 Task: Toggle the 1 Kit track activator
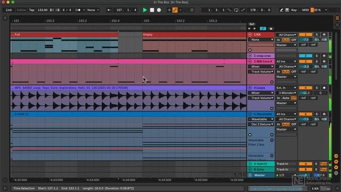pos(305,35)
